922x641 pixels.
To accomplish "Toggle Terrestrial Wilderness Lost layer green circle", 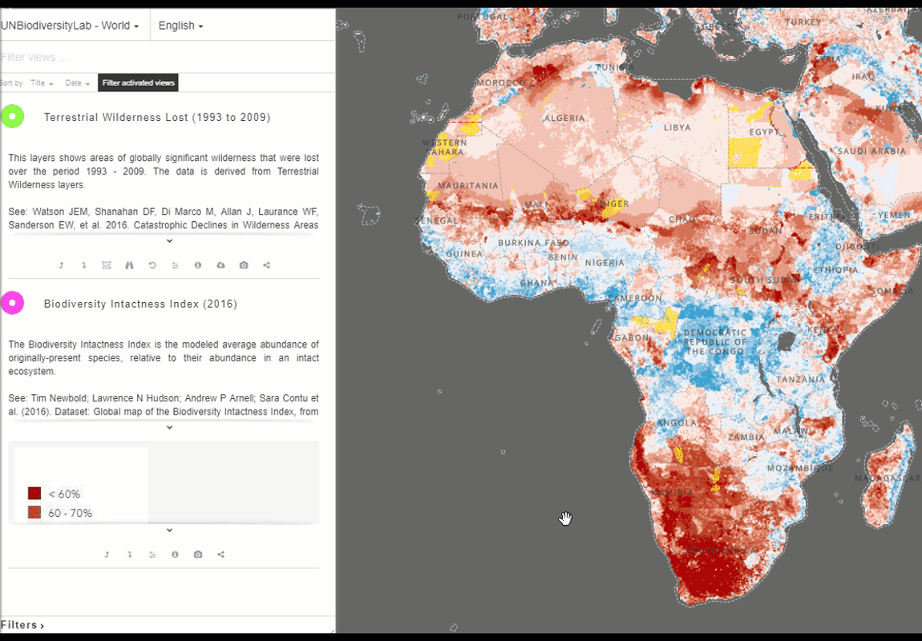I will 12,116.
